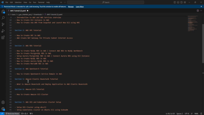Viewport: 204px width, 115px height.
Task: Click the VS Code logo icon
Action: tap(2, 2)
